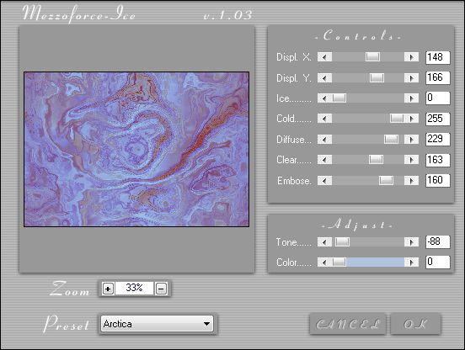Viewport: 465px width, 350px height.
Task: Click the ice effect preview image
Action: [x=136, y=149]
